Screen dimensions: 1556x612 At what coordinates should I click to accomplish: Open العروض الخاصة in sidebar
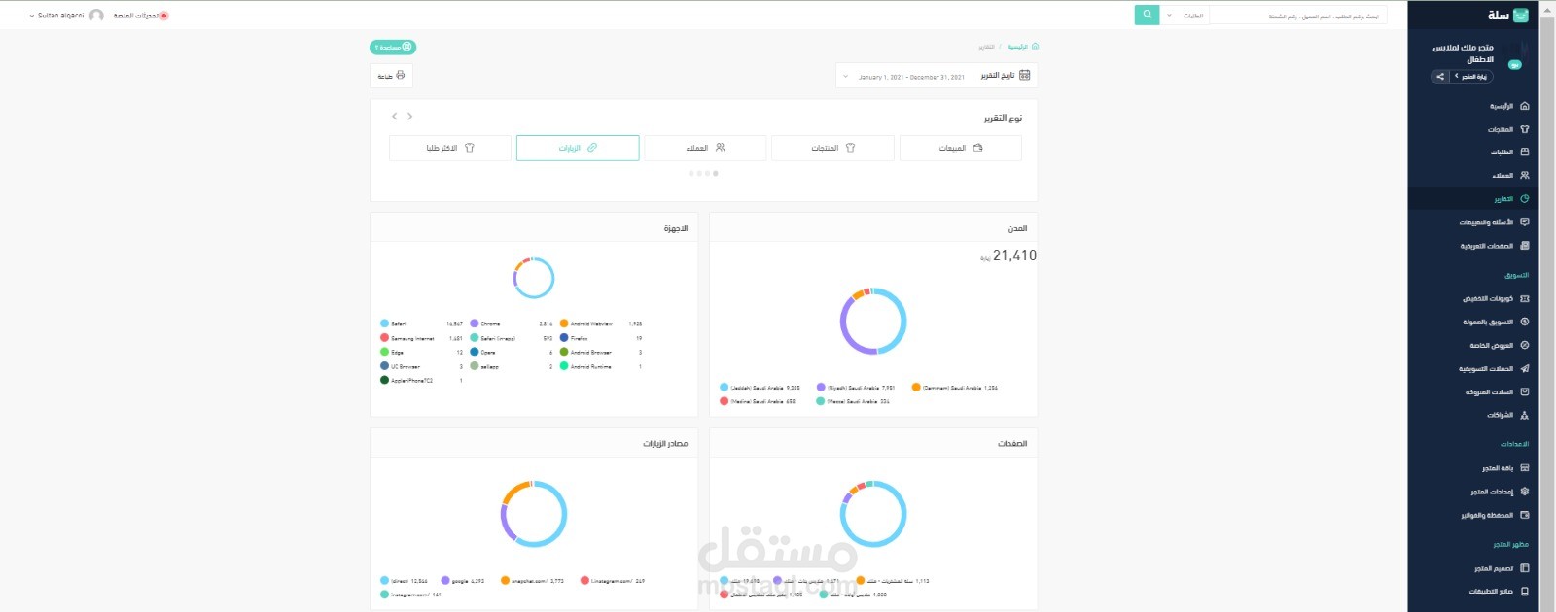tap(1499, 345)
